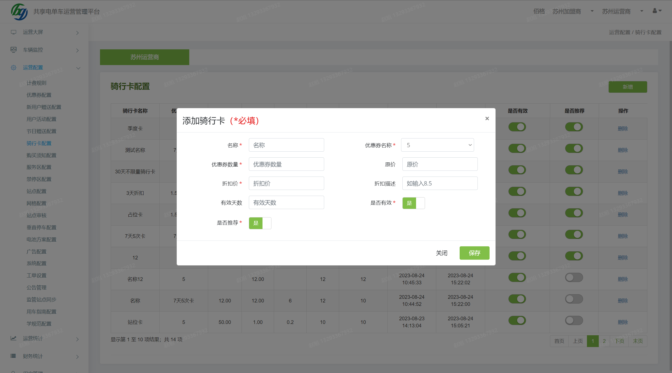The height and width of the screenshot is (373, 672).
Task: Open the 苏州加盟商 dropdown arrow
Action: click(x=592, y=11)
